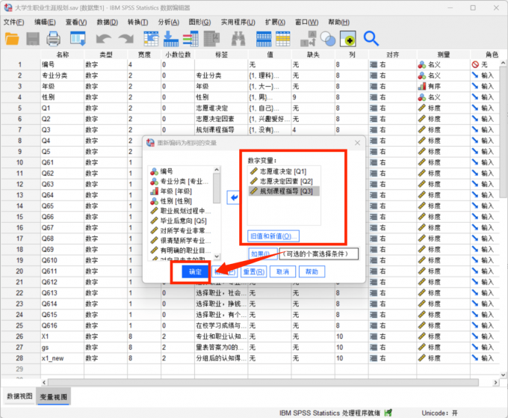
Task: Click the 名称 cell containing gs
Action: click(62, 347)
